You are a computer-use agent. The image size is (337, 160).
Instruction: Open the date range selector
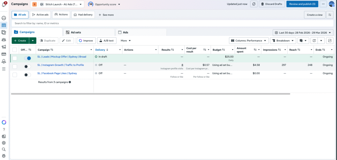point(303,32)
